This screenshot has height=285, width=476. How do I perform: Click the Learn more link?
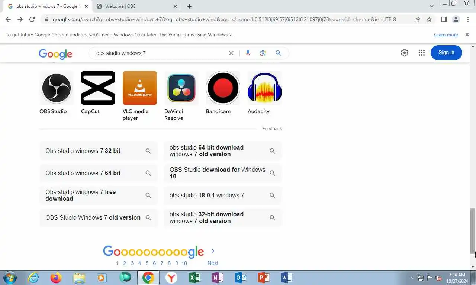446,35
